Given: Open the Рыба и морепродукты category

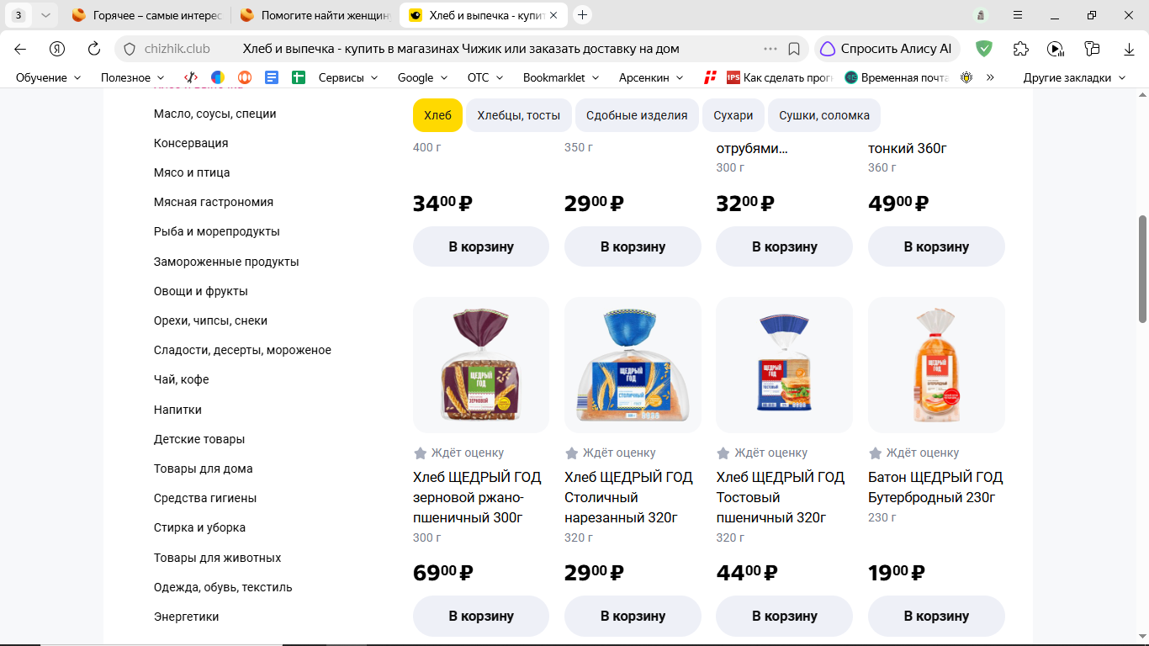Looking at the screenshot, I should pyautogui.click(x=217, y=231).
